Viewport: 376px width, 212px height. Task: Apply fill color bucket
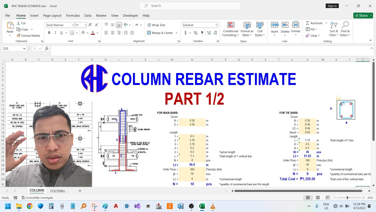pos(83,33)
